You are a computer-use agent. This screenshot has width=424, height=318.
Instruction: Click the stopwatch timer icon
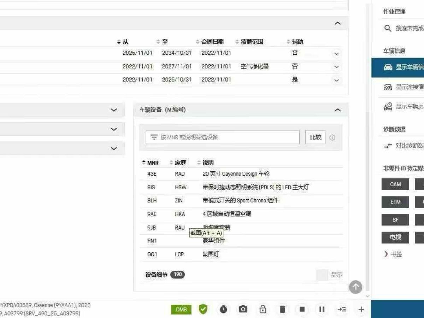tap(223, 310)
